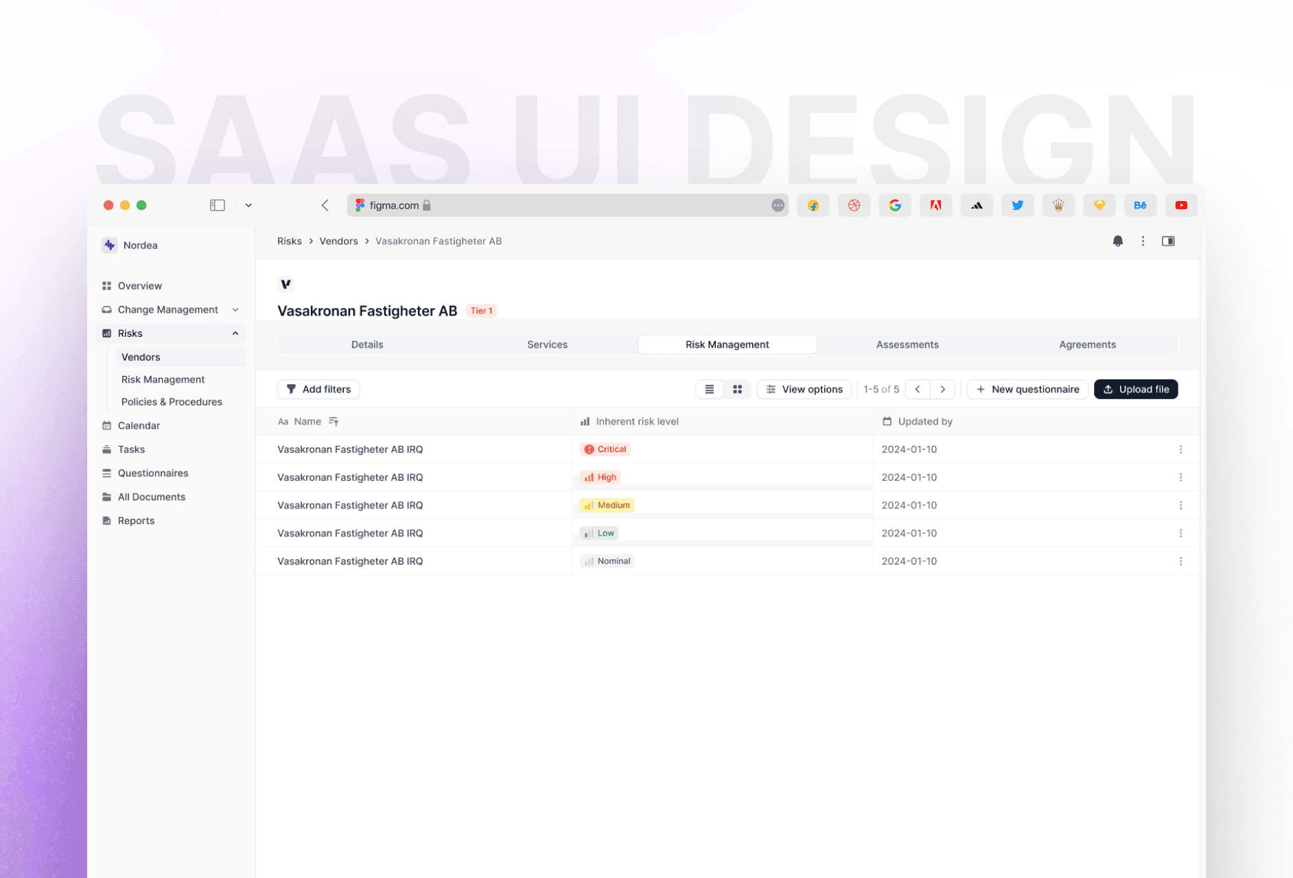Go to next page of results
This screenshot has width=1293, height=878.
pyautogui.click(x=943, y=389)
